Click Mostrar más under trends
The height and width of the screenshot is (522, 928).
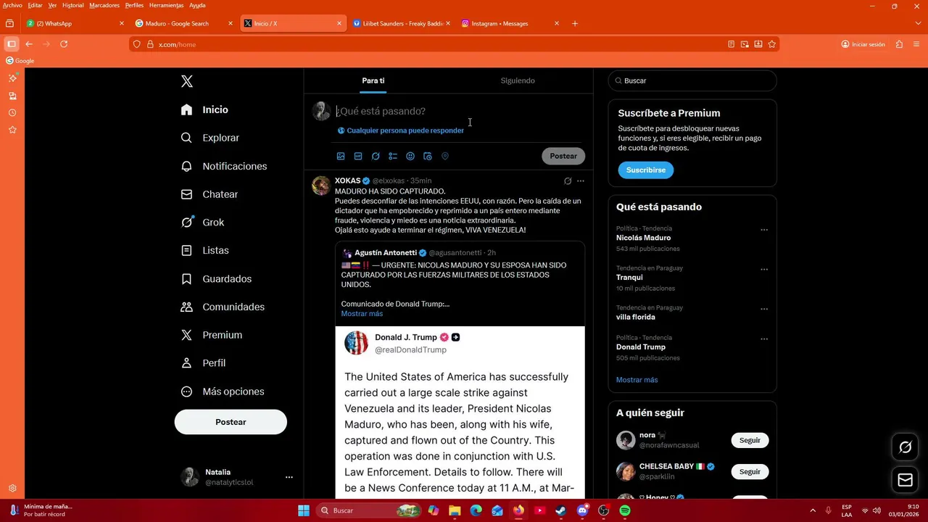click(x=637, y=380)
